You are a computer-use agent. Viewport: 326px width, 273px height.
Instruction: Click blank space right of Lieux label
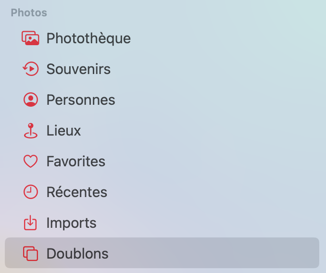[202, 131]
